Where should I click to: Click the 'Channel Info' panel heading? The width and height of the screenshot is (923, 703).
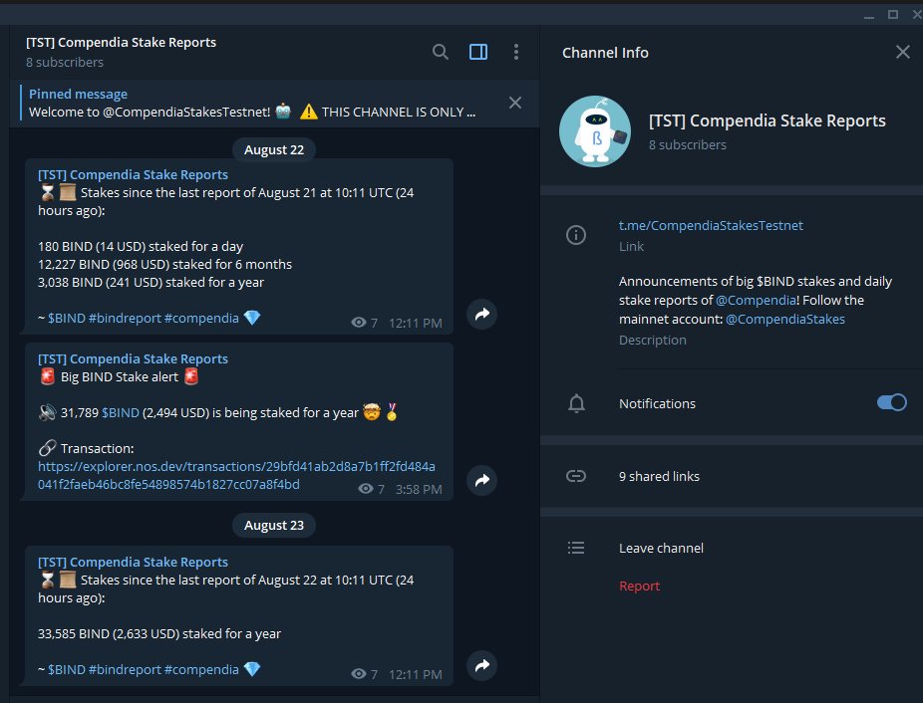605,53
